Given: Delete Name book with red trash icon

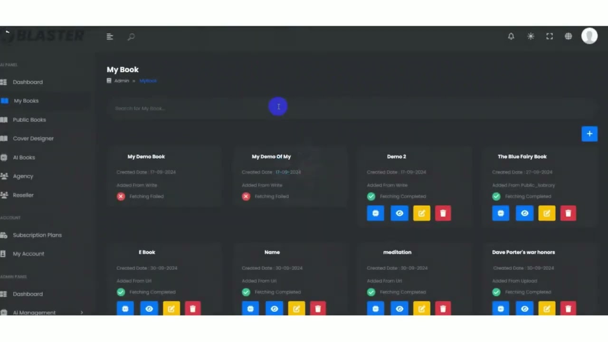Looking at the screenshot, I should (x=318, y=308).
